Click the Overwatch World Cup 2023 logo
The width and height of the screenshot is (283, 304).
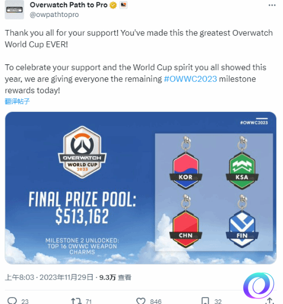tap(82, 152)
